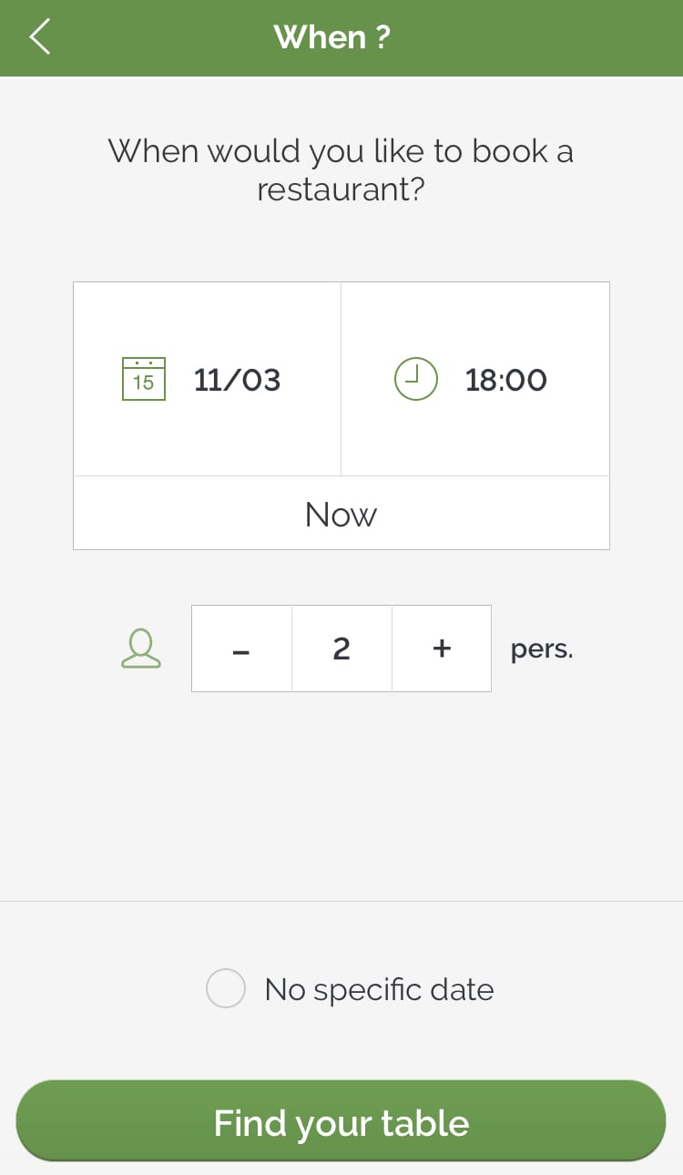Click the calendar icon
The width and height of the screenshot is (683, 1175).
(144, 379)
